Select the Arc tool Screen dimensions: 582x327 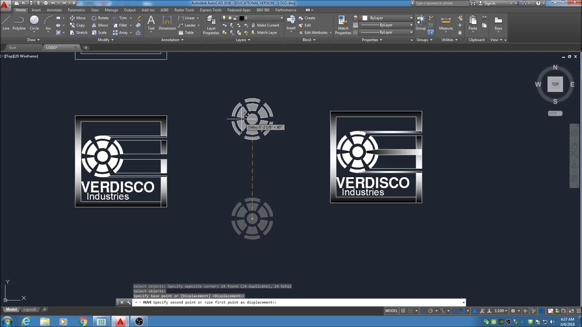pyautogui.click(x=48, y=23)
